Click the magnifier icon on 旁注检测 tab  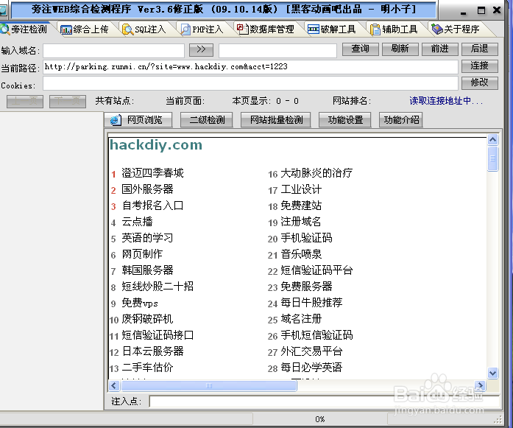pyautogui.click(x=5, y=29)
